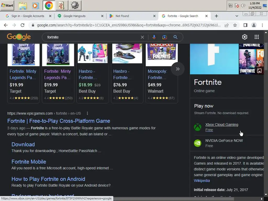Close the Google Hangouts tab
The width and height of the screenshot is (268, 201).
[x=102, y=16]
